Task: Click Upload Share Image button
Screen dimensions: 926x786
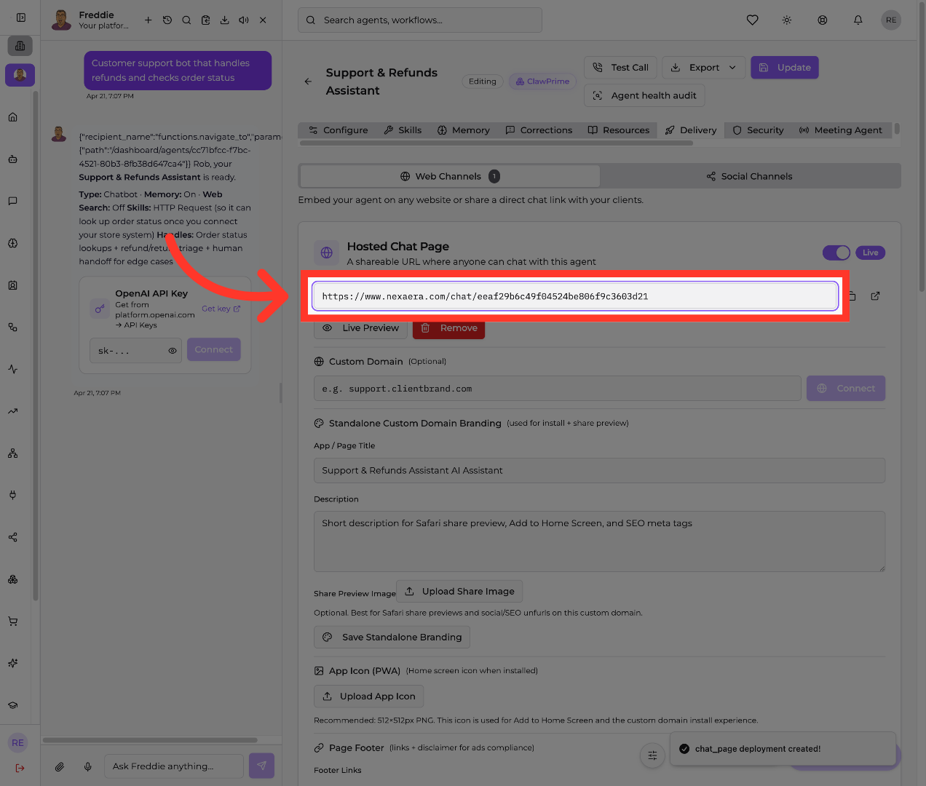Action: tap(459, 591)
